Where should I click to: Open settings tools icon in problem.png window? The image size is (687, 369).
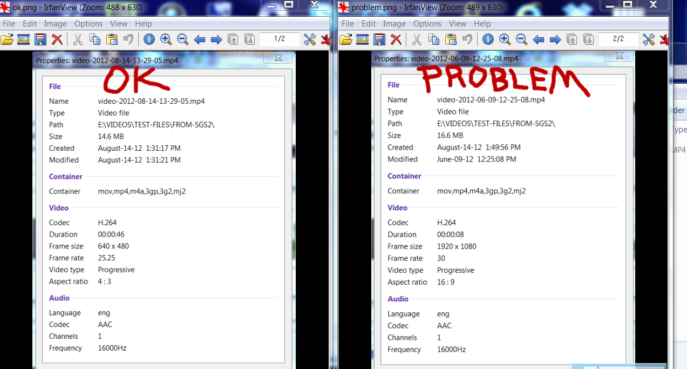[x=648, y=39]
